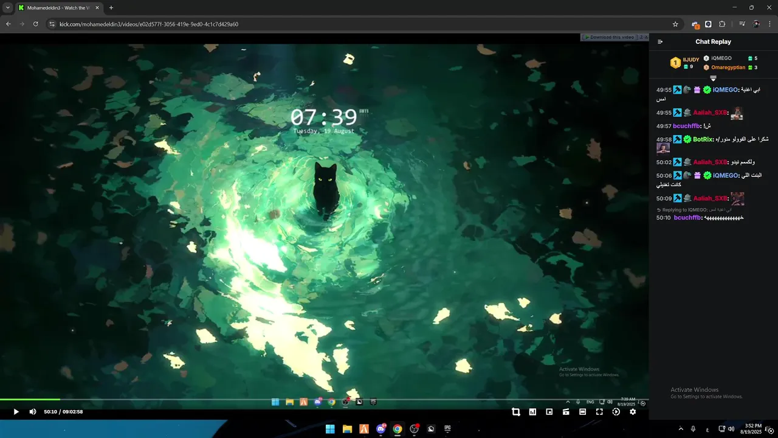Enter fullscreen mode in the video player
Screen dimensions: 778x438
pyautogui.click(x=599, y=412)
